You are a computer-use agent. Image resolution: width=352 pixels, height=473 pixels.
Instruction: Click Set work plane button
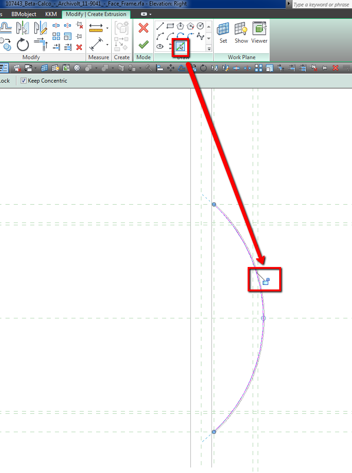coord(223,33)
